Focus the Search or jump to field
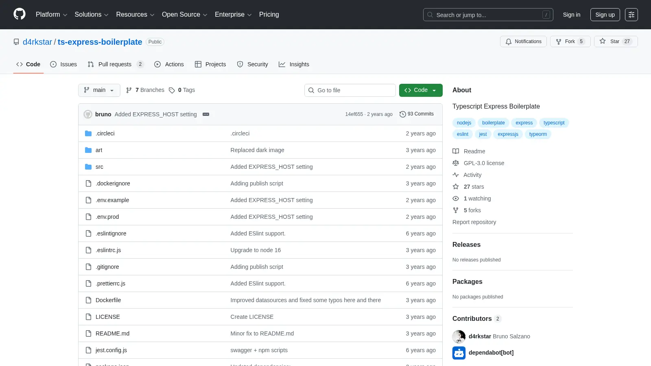 [x=488, y=15]
